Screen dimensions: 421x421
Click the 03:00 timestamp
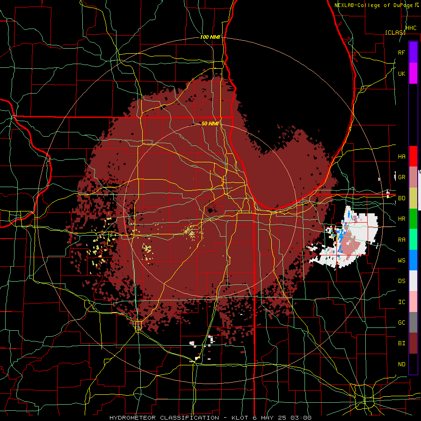(x=301, y=418)
